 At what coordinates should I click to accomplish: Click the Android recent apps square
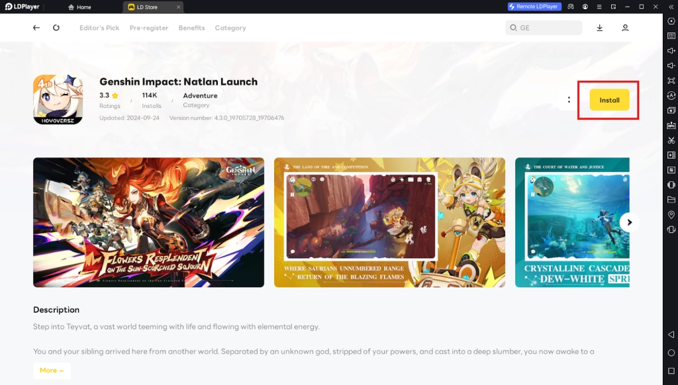(671, 370)
